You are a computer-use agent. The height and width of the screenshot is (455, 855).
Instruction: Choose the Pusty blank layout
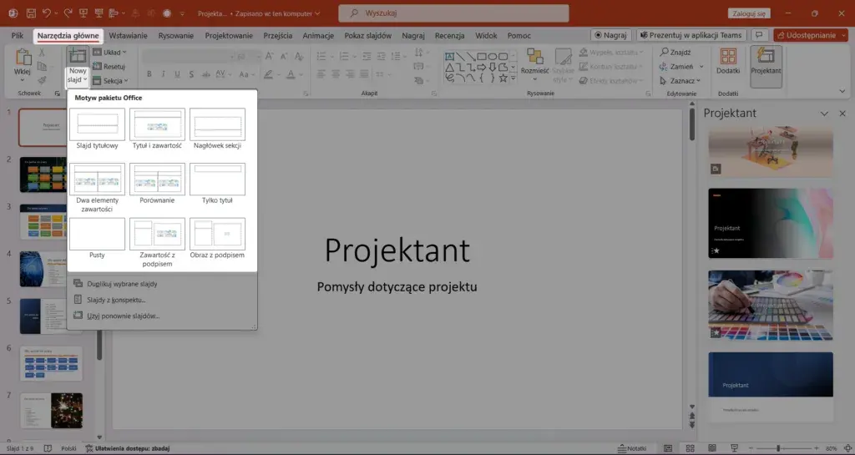(x=97, y=239)
